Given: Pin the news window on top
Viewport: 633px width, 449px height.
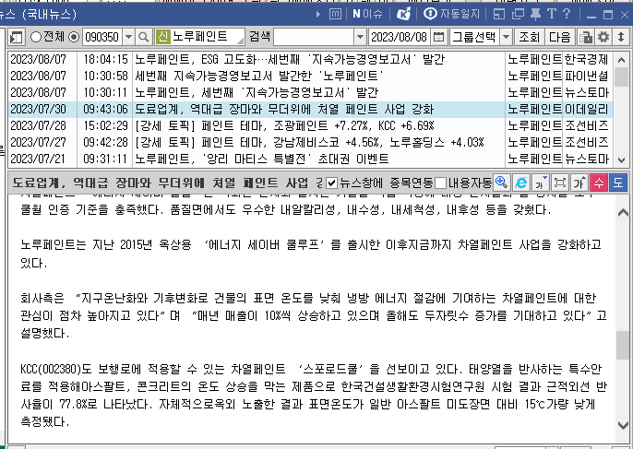Looking at the screenshot, I should (x=535, y=15).
